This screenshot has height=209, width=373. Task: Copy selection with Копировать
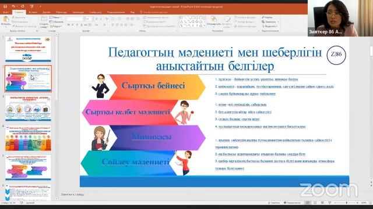tap(20, 22)
